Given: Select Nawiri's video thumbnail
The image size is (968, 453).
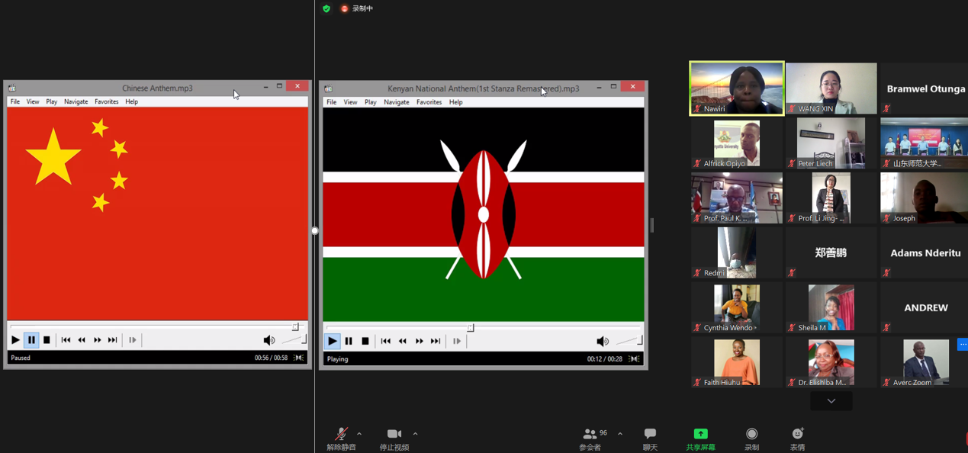Looking at the screenshot, I should (x=736, y=88).
